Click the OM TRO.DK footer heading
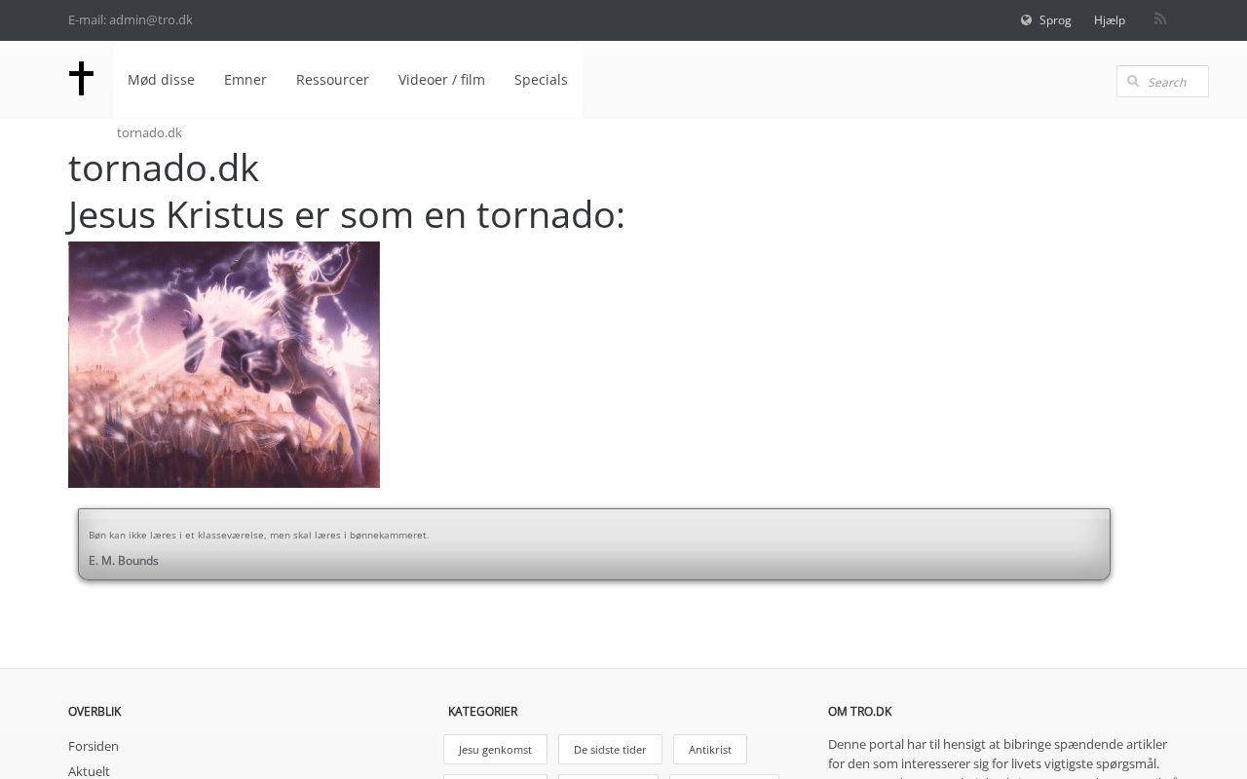 click(859, 712)
